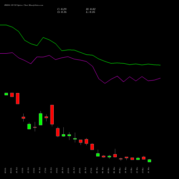Select the red candle for 19 Feb
Image resolution: width=179 pixels, height=179 pixels.
click(x=58, y=132)
